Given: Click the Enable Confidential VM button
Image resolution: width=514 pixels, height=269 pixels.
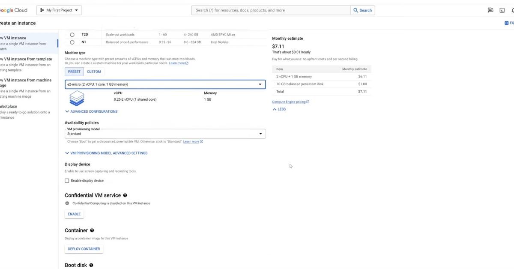Looking at the screenshot, I should [74, 214].
